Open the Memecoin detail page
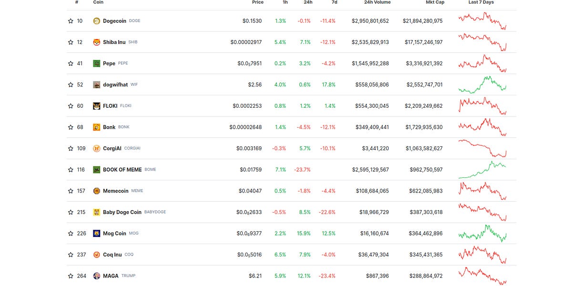The width and height of the screenshot is (572, 286). pyautogui.click(x=116, y=191)
